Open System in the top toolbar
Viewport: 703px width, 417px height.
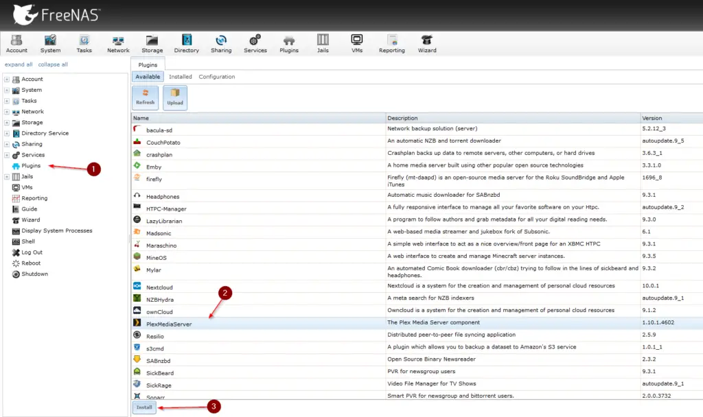50,44
